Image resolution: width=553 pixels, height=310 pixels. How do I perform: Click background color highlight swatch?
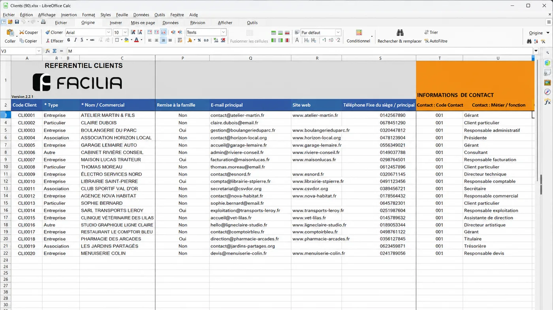(x=126, y=40)
